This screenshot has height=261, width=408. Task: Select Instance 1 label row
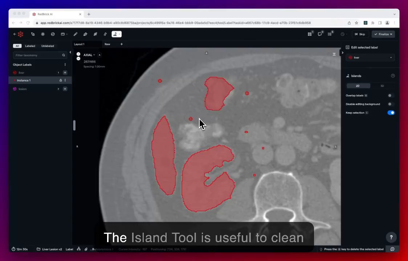[40, 80]
